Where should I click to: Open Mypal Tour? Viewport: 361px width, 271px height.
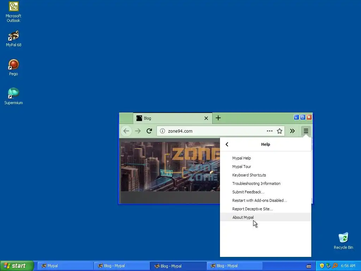pyautogui.click(x=265, y=167)
